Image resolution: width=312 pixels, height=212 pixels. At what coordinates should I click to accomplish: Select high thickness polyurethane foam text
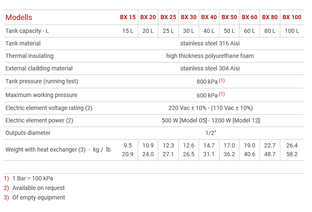210,56
